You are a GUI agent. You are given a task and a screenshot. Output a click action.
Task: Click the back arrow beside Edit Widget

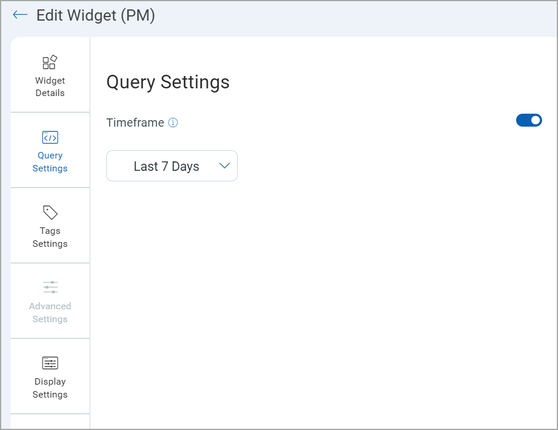coord(20,15)
